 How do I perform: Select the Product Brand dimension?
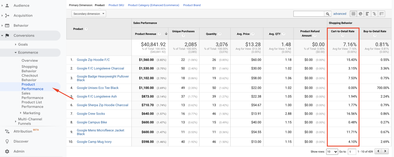coord(192,5)
